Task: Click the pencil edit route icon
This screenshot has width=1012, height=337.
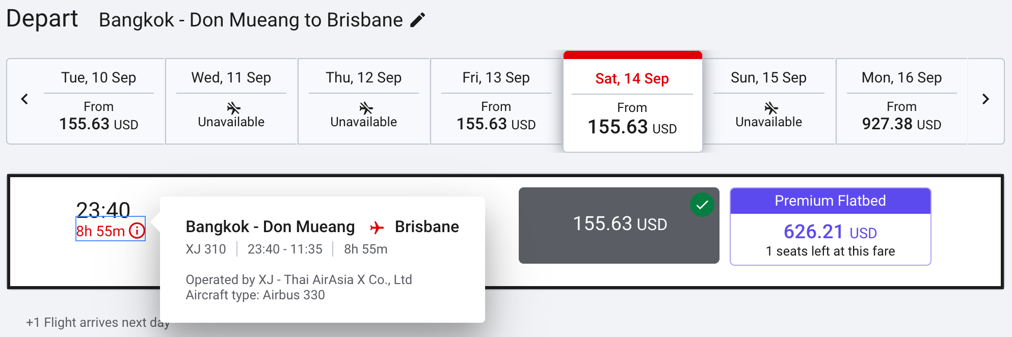Action: [x=417, y=20]
